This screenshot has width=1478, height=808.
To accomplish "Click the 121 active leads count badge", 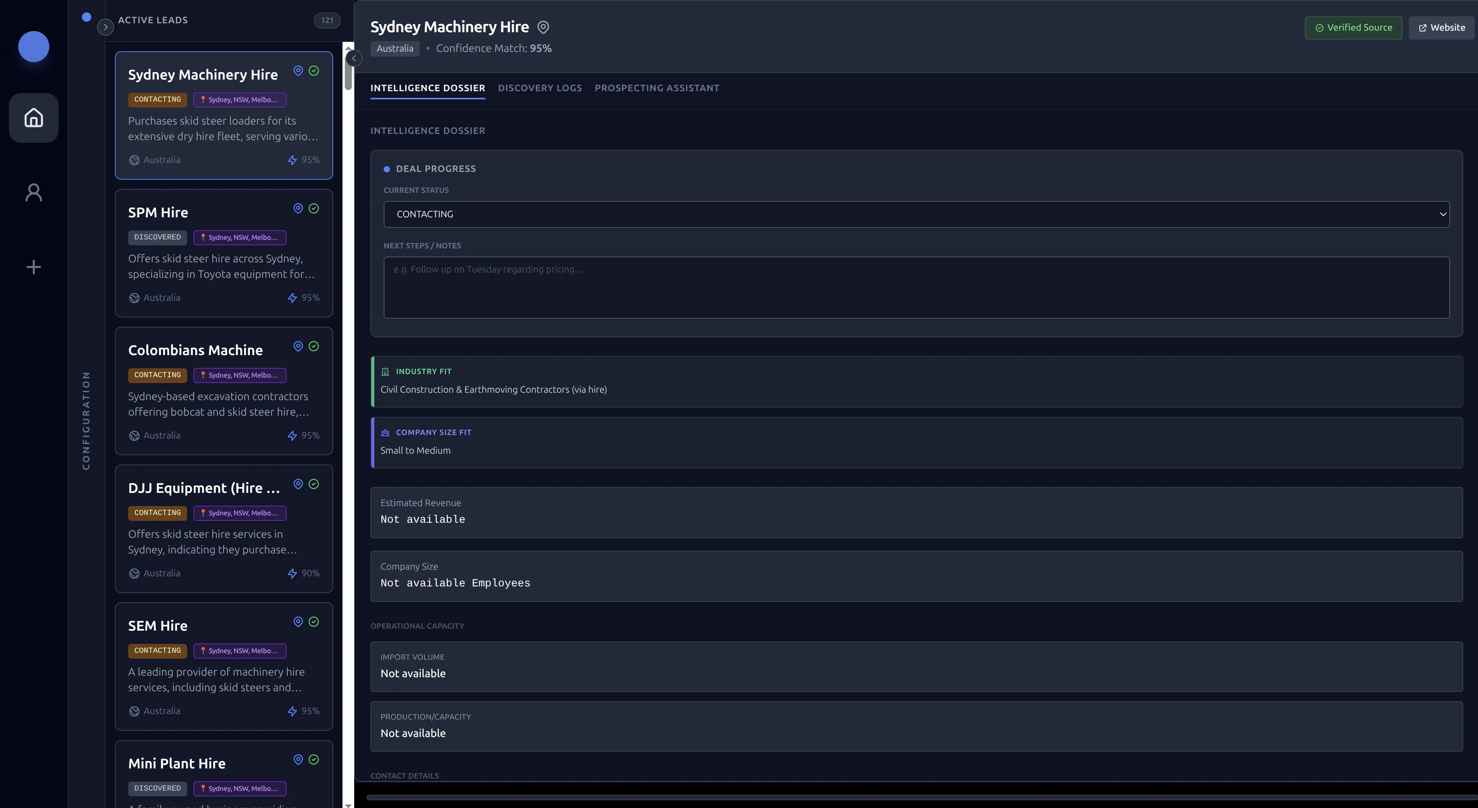I will click(327, 20).
